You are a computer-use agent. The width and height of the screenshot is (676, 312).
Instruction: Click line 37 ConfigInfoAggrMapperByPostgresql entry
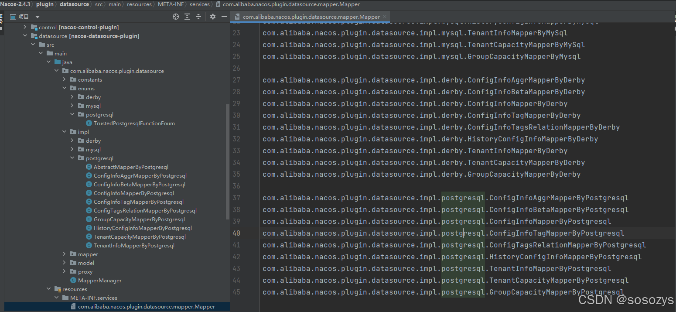pyautogui.click(x=445, y=198)
